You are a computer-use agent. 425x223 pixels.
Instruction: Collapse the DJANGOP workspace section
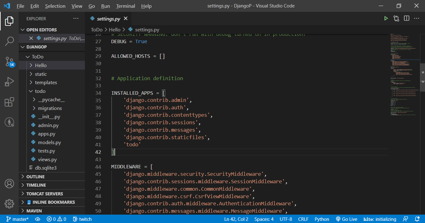52,47
